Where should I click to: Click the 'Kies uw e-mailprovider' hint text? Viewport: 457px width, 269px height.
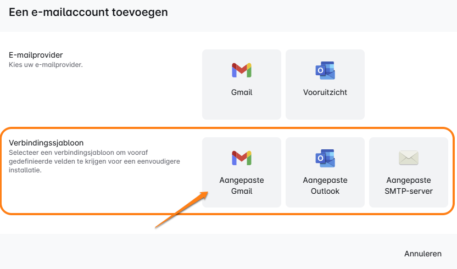click(46, 65)
